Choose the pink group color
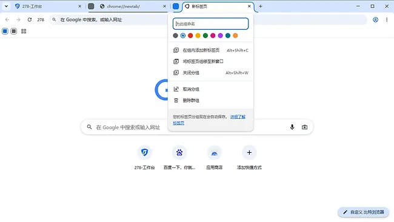The width and height of the screenshot is (394, 222). coord(213,36)
